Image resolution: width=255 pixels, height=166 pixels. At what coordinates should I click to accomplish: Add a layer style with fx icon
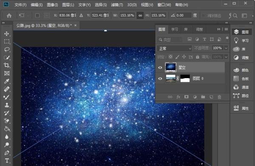(178, 97)
